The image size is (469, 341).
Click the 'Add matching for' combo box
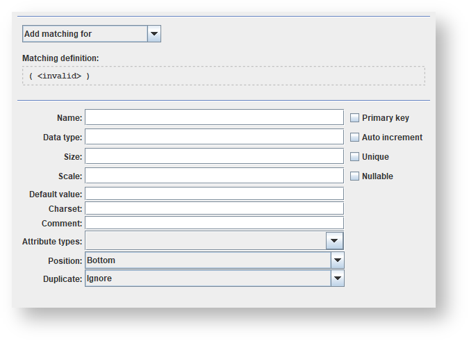[x=84, y=34]
